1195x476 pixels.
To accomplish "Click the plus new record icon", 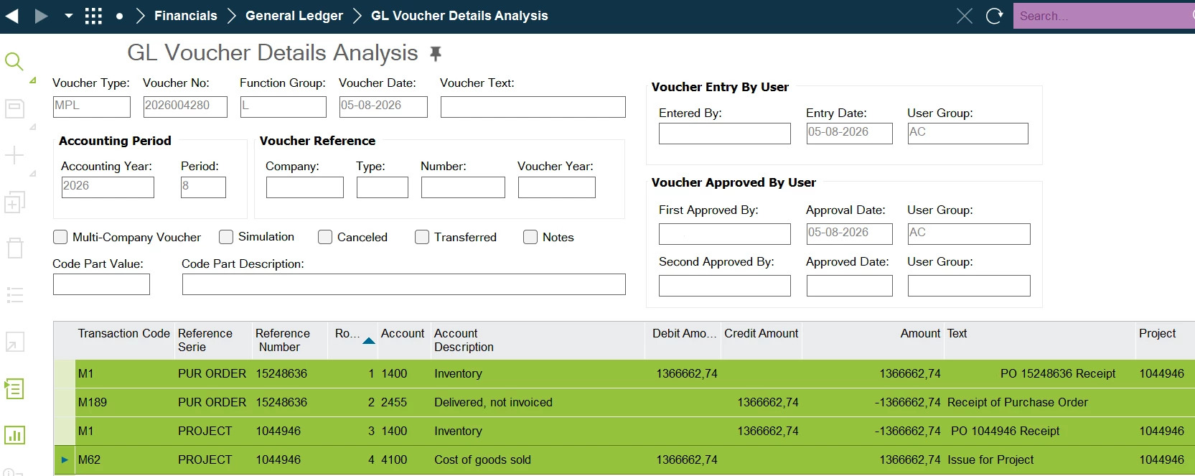I will coord(14,155).
